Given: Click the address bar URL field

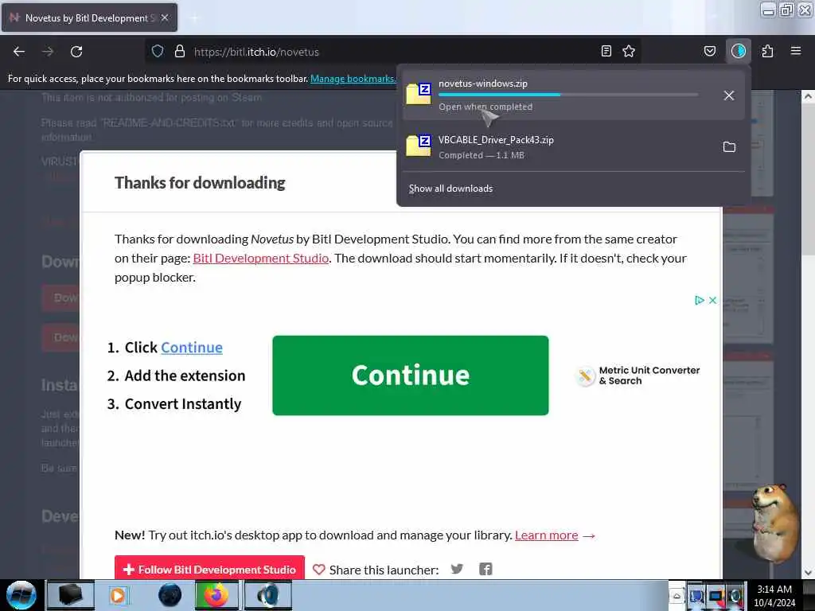Looking at the screenshot, I should [395, 52].
